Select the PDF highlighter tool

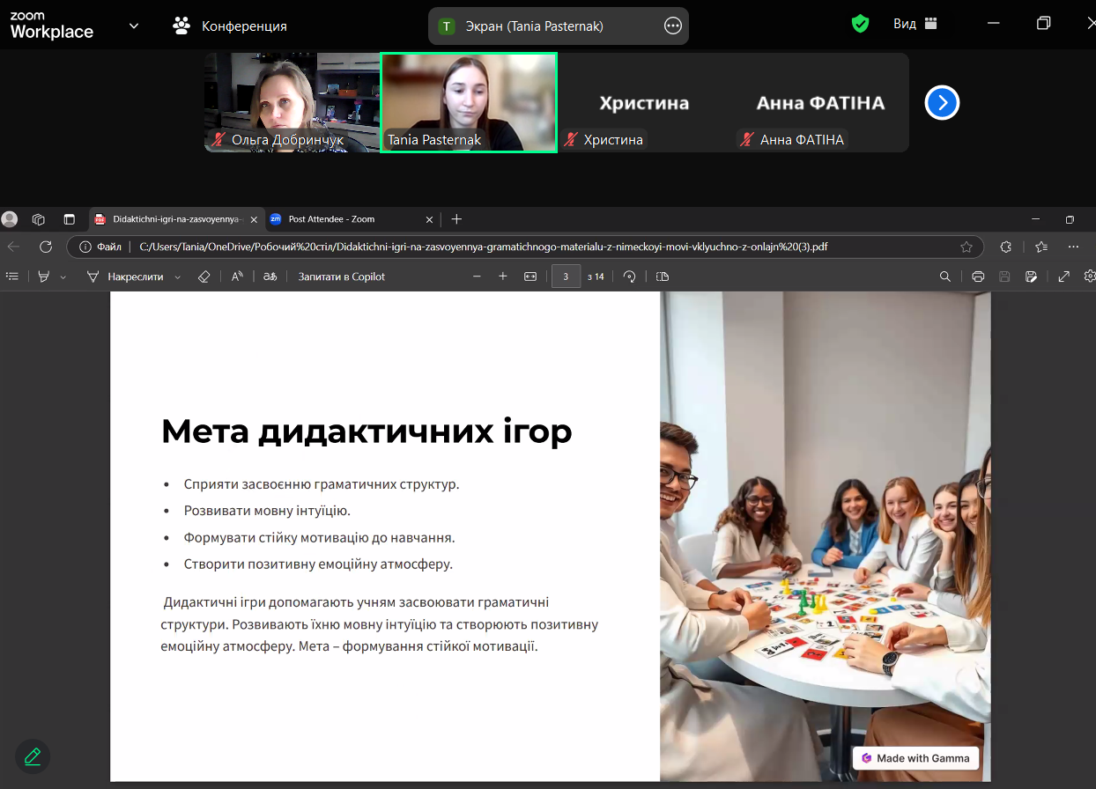[43, 277]
